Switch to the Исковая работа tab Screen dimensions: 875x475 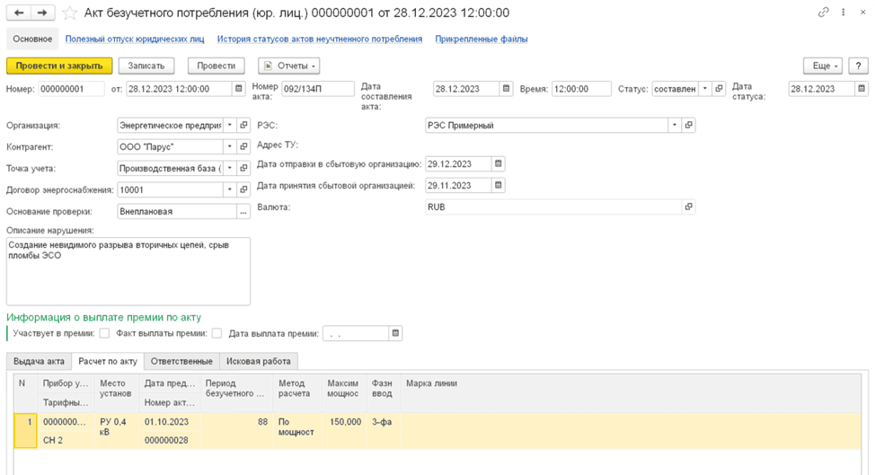click(x=259, y=361)
